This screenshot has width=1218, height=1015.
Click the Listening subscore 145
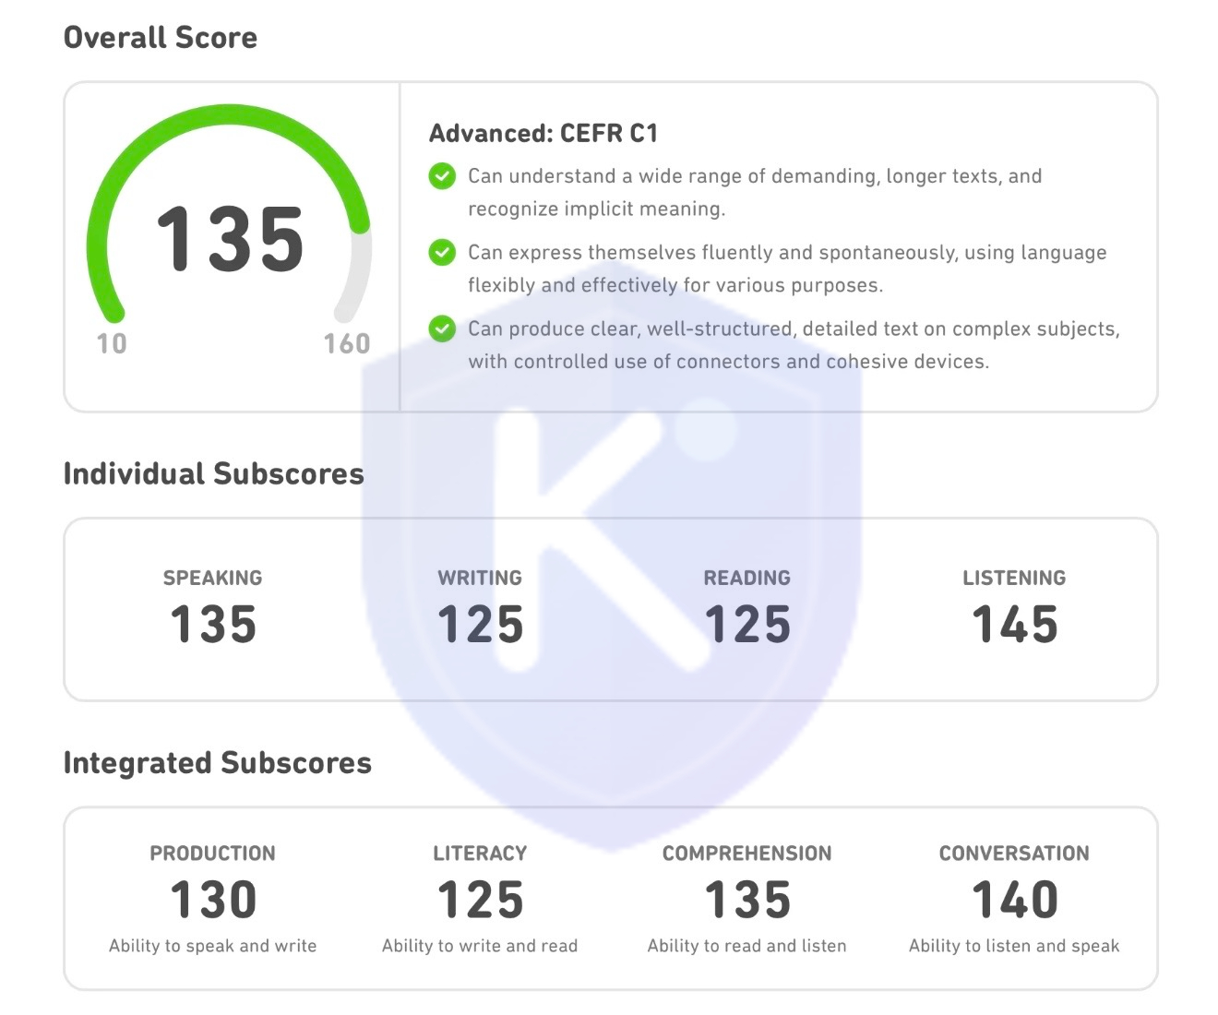coord(1014,625)
